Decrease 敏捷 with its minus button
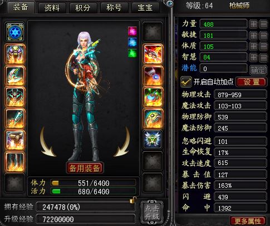Screen dimensions: 270x226 click(x=263, y=36)
